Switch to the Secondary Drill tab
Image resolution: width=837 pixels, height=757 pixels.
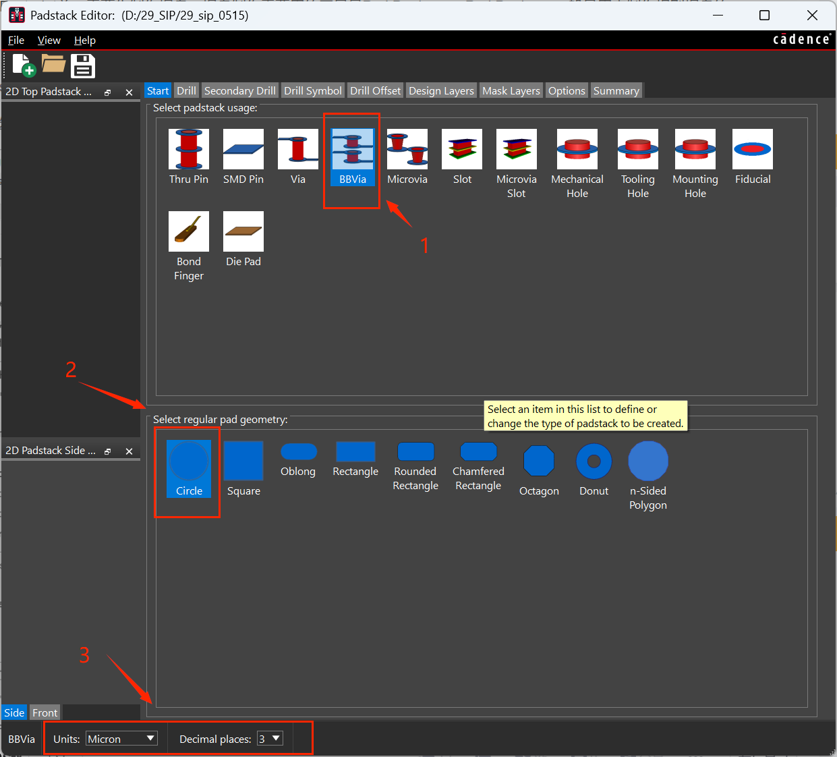240,90
